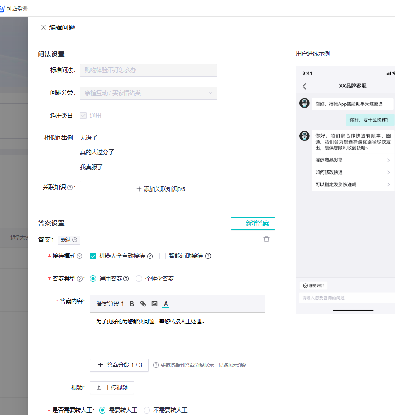Click back arrow in XX品牌客服 preview
The image size is (395, 415).
(304, 86)
